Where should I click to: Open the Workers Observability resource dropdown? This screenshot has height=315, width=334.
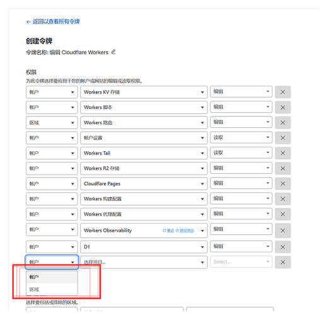coord(144,231)
